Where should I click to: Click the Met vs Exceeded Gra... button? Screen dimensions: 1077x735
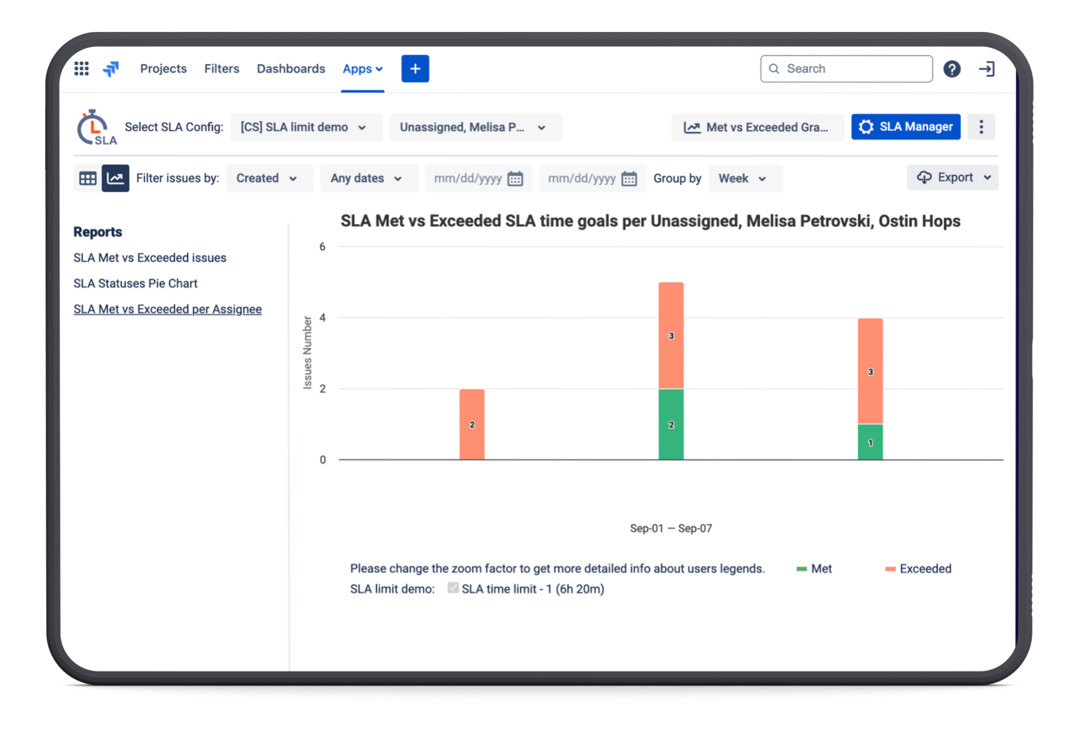coord(757,127)
